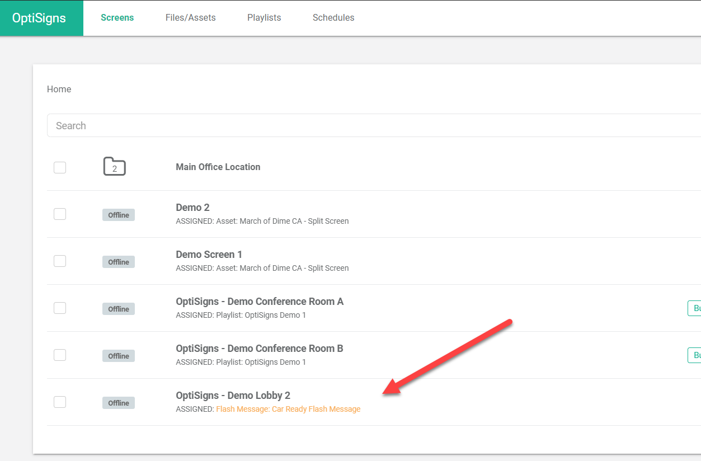701x461 pixels.
Task: Click the Offline badge for Demo Screen 1
Action: coord(119,262)
